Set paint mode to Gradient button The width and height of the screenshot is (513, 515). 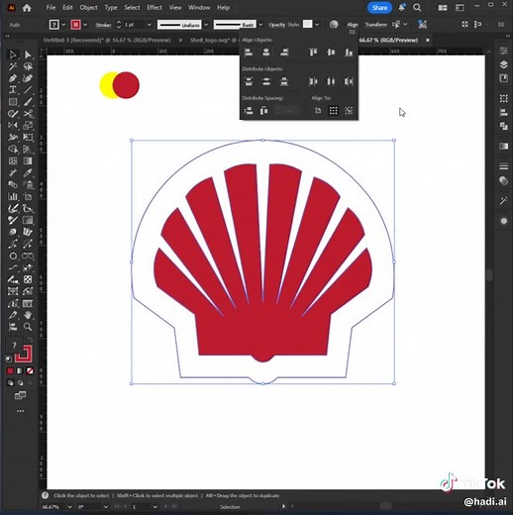click(20, 371)
